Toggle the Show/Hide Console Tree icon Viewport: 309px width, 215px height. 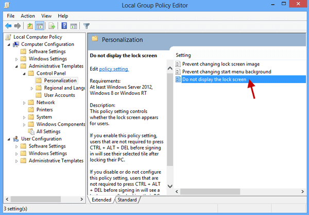coord(40,26)
